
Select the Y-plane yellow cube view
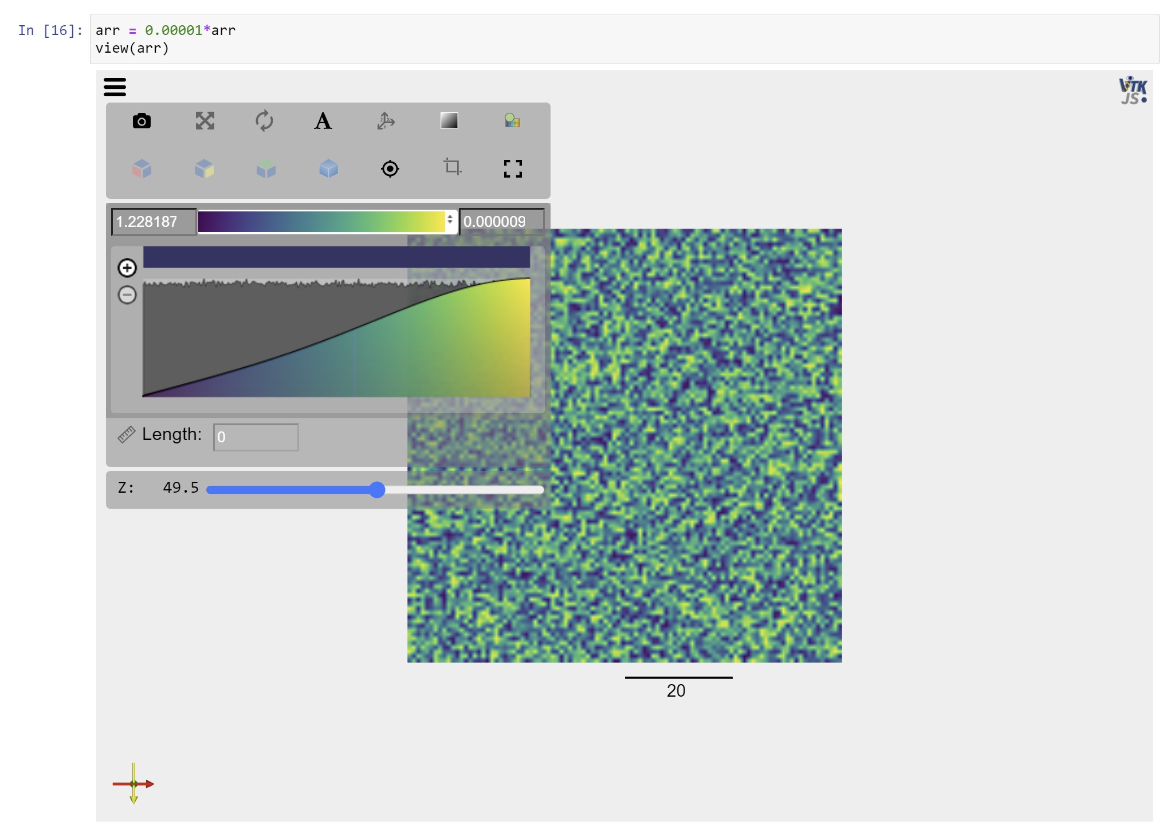(x=204, y=169)
